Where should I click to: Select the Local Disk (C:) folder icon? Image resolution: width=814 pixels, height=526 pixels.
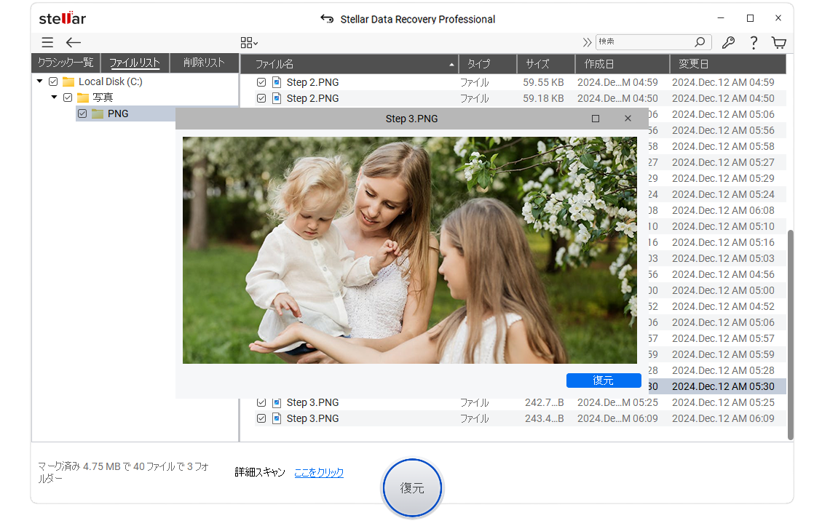(68, 81)
